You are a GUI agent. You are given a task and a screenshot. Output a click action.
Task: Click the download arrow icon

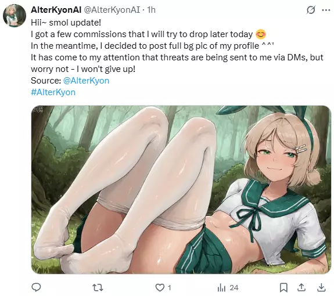(x=321, y=287)
